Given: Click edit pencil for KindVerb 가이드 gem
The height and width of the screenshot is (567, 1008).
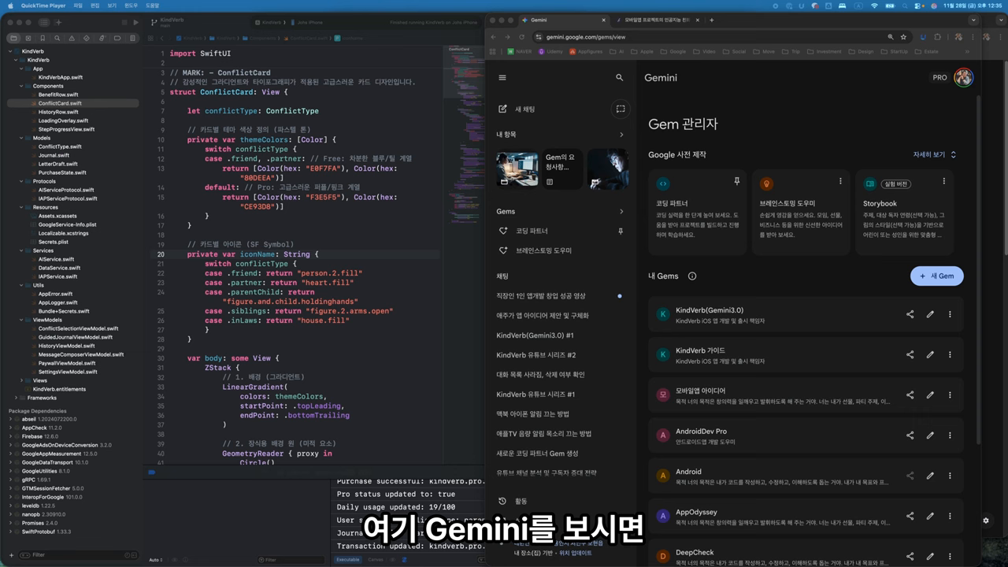Looking at the screenshot, I should (930, 354).
